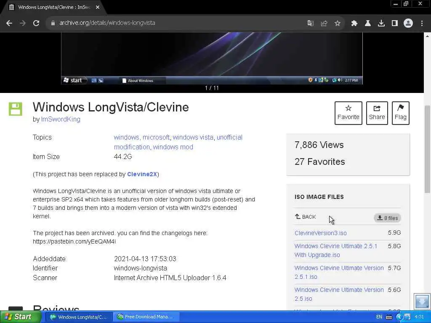Open the ImSwordKing uploader link
Image resolution: width=431 pixels, height=323 pixels.
pos(61,119)
